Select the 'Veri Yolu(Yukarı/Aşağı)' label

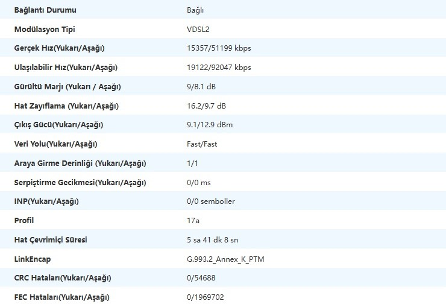coord(55,144)
